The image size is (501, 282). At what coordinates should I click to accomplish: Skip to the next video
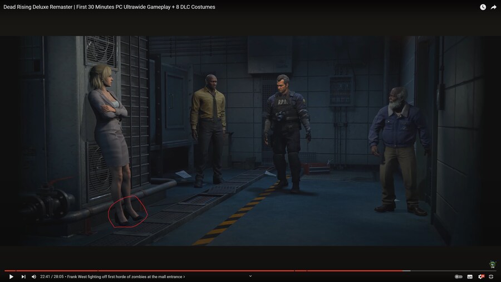[23, 276]
